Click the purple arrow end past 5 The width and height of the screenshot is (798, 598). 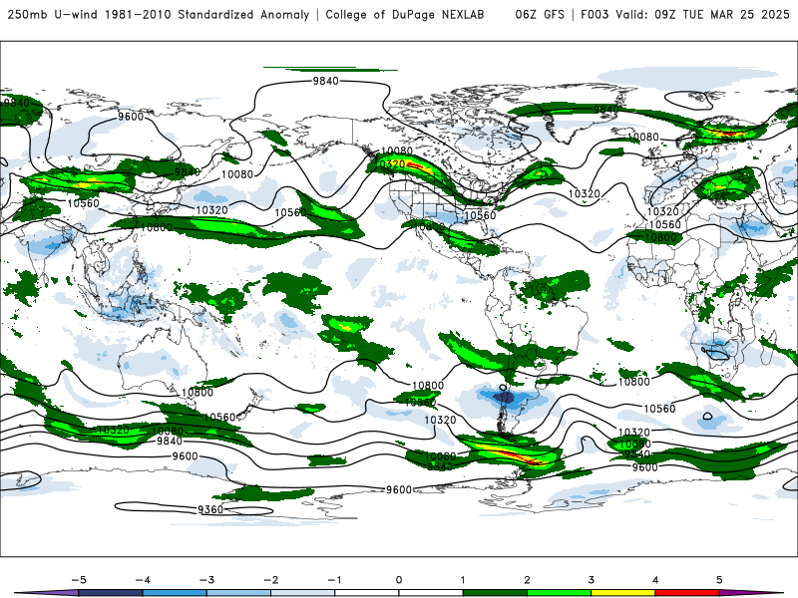[751, 593]
